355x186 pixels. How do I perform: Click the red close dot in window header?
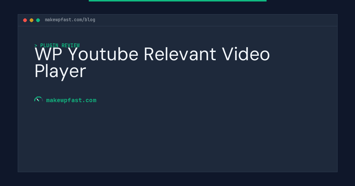[25, 20]
